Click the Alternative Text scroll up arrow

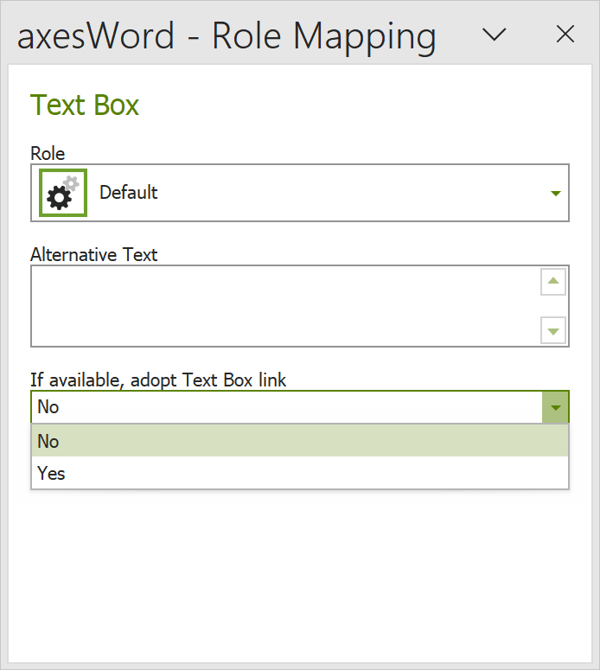click(553, 281)
